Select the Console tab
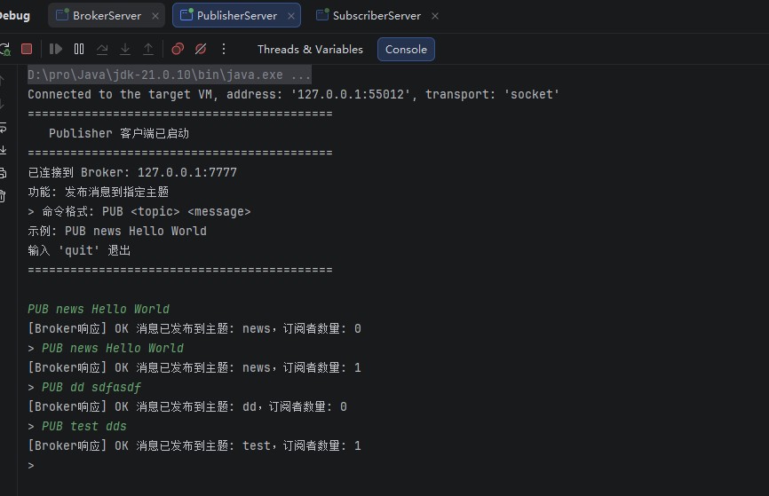 (406, 50)
